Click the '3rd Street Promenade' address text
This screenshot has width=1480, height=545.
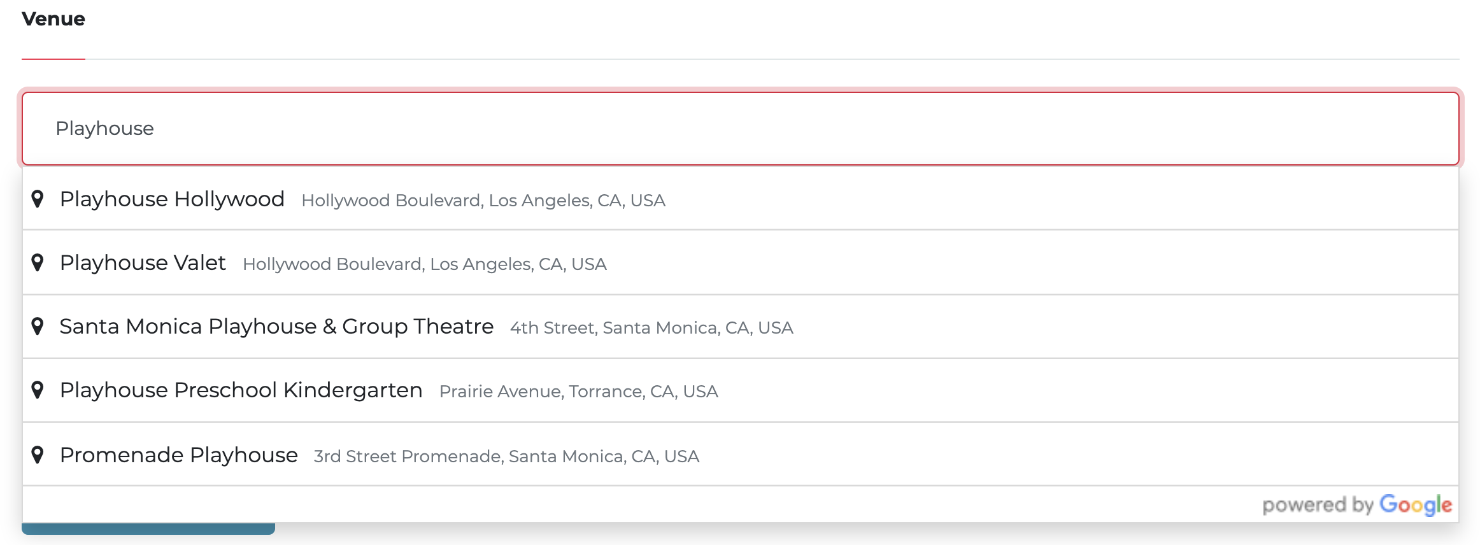coord(506,457)
